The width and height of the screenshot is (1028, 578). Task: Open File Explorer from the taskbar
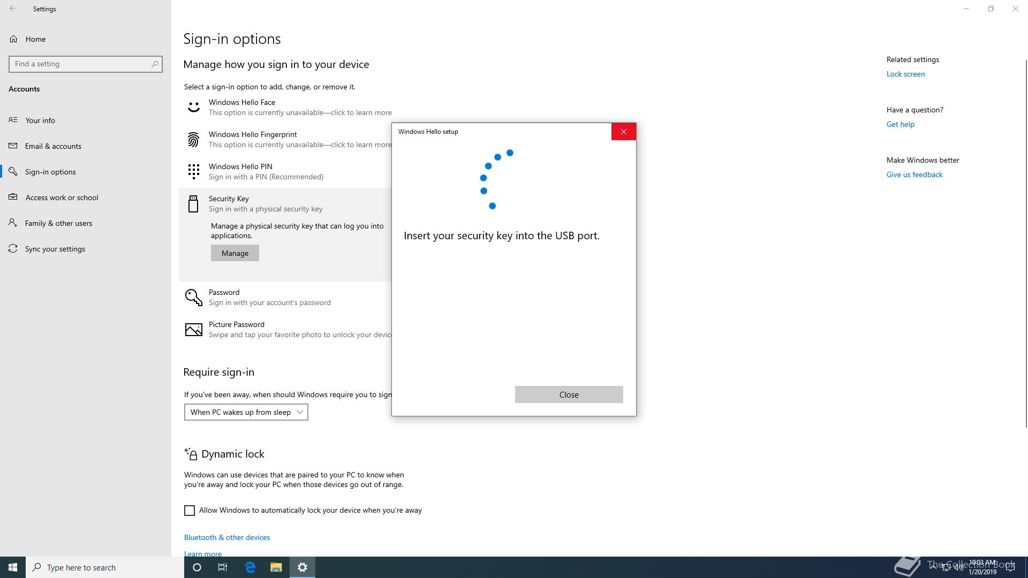point(276,567)
